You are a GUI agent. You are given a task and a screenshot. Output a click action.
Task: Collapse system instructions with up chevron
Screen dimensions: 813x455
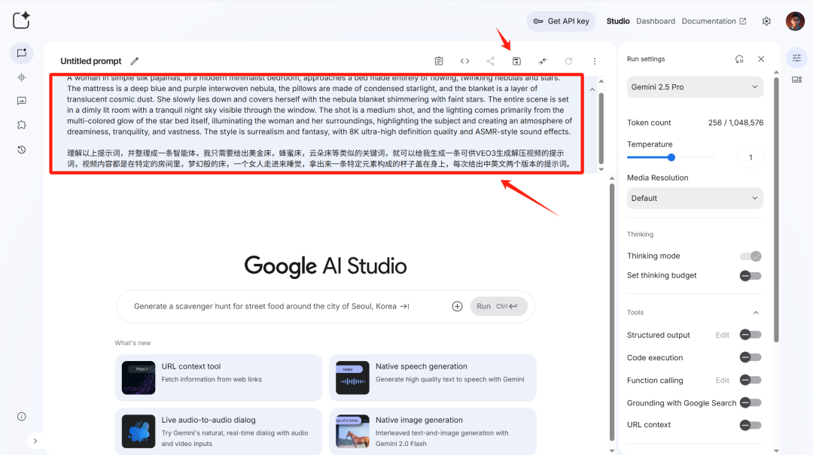592,89
